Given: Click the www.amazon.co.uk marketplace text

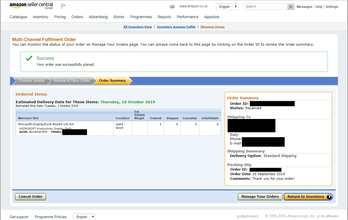Looking at the screenshot, I should pyautogui.click(x=194, y=6).
